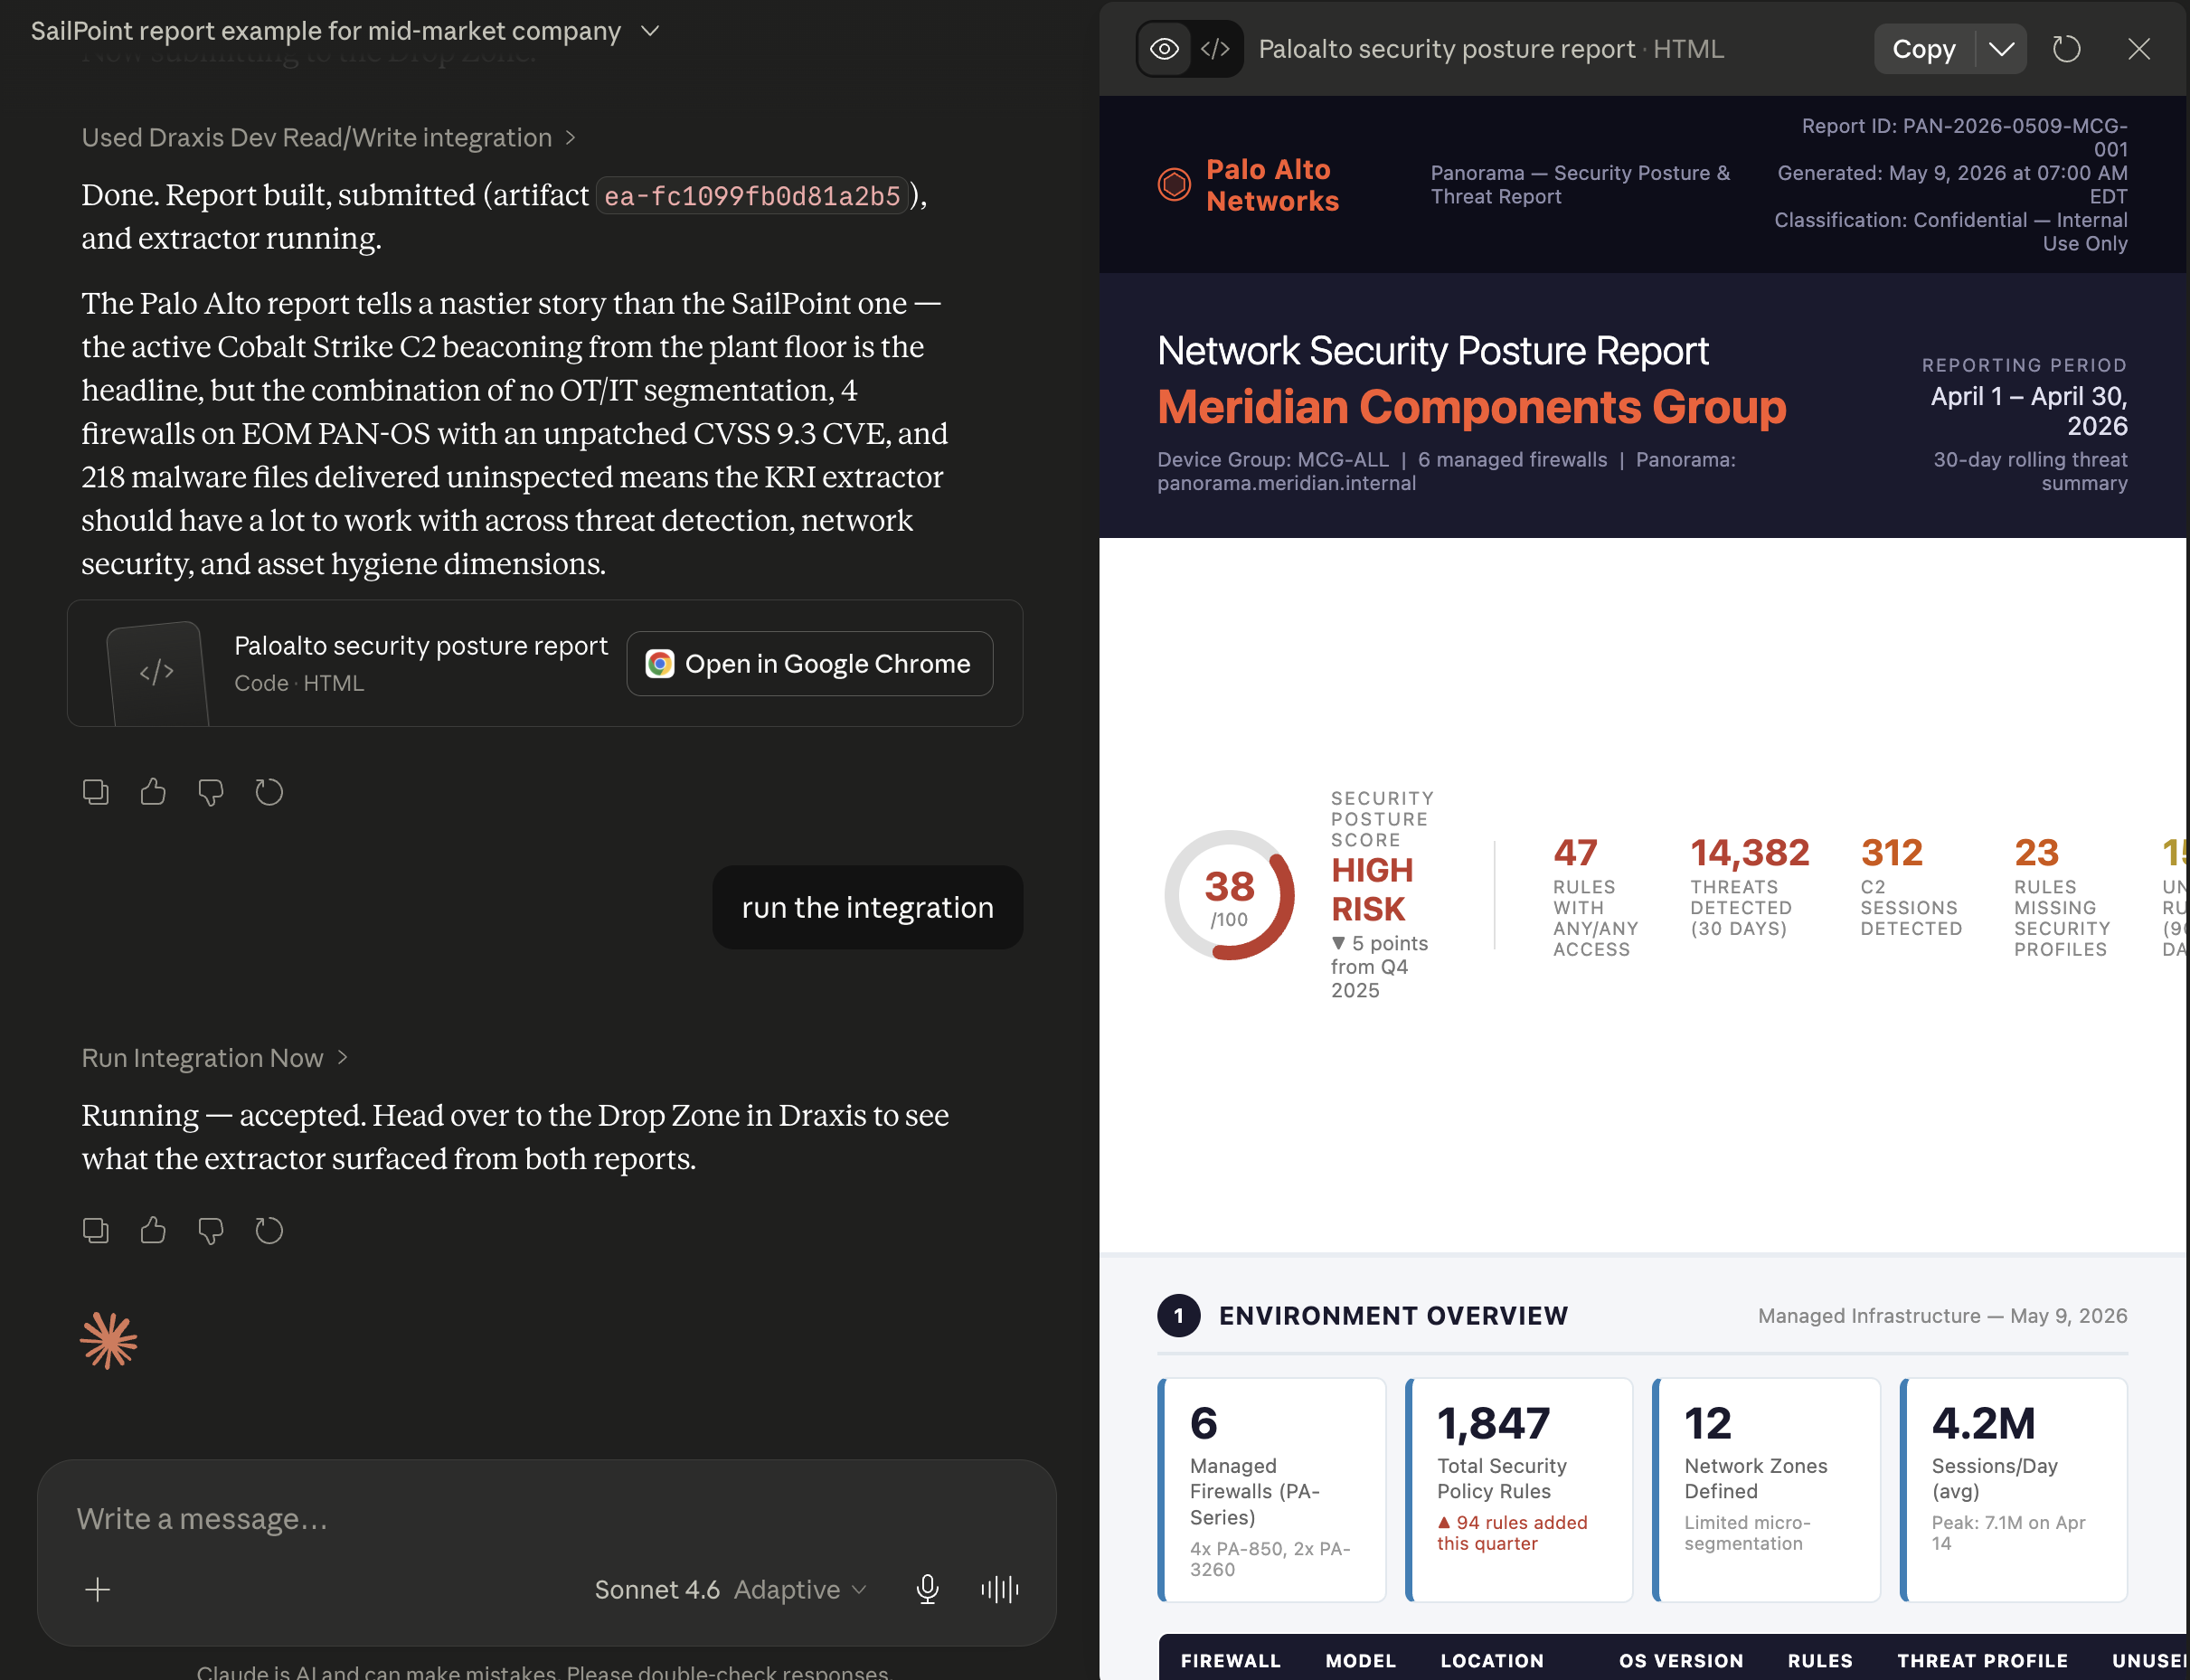Click the LOCATION column header
This screenshot has width=2190, height=1680.
click(1491, 1660)
